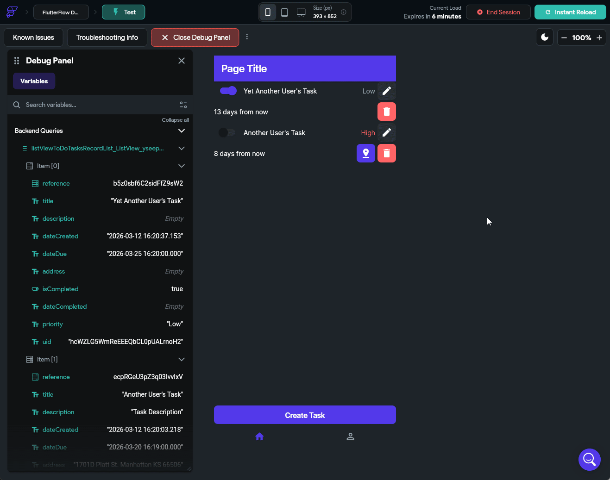This screenshot has width=610, height=480.
Task: Click the "8 days from now" text
Action: pyautogui.click(x=239, y=154)
